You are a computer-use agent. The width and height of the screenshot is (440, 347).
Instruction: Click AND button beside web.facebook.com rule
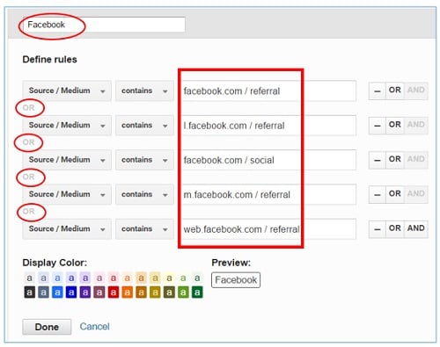[x=416, y=228]
